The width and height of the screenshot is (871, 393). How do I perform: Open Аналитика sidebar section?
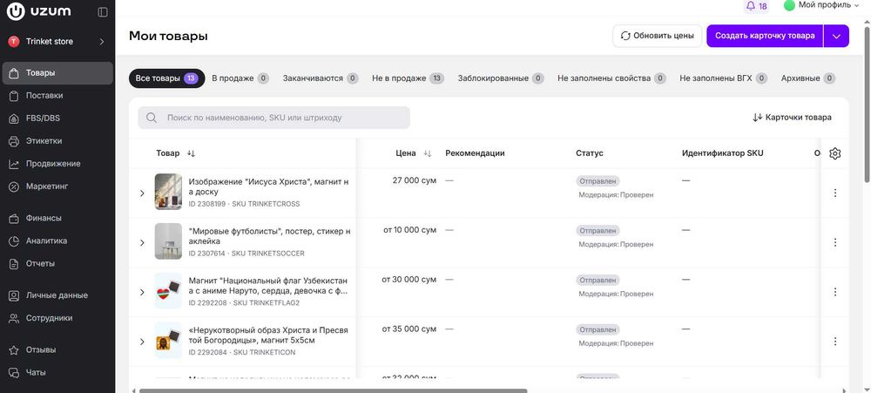point(57,241)
